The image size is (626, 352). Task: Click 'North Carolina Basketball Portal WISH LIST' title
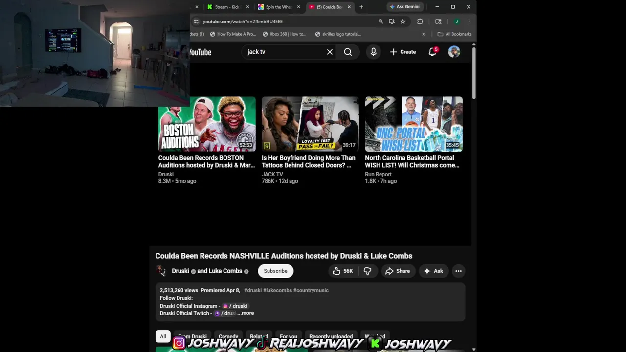click(x=412, y=162)
